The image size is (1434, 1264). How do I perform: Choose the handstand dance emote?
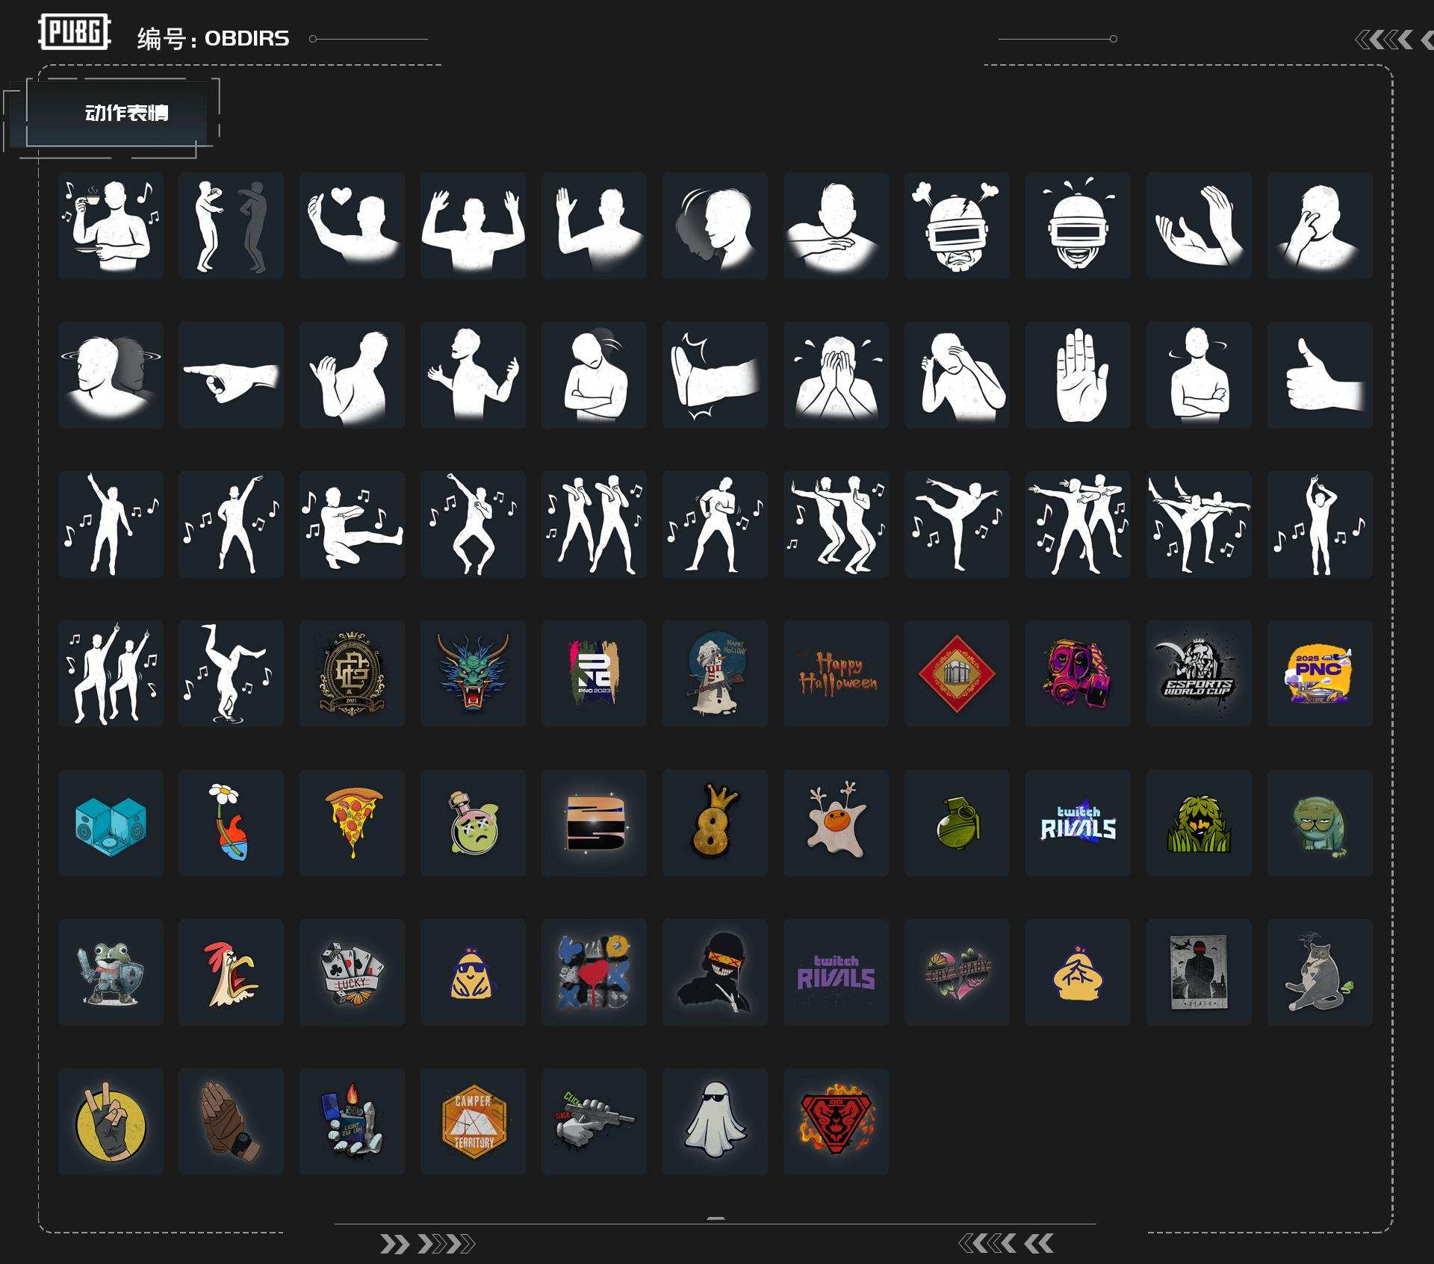[231, 673]
